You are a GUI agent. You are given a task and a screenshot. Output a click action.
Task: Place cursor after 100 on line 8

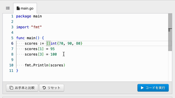coord(57,54)
